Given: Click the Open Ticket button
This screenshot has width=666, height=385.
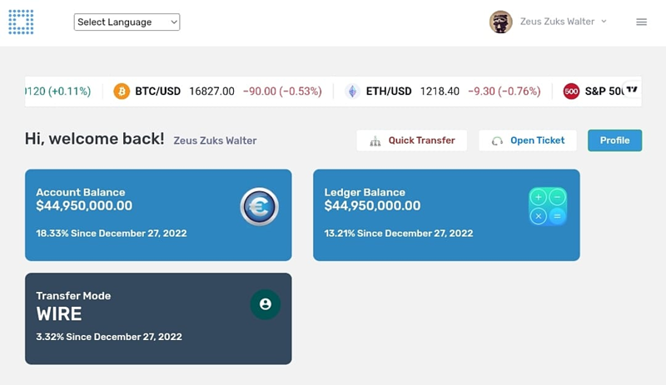Looking at the screenshot, I should tap(528, 141).
